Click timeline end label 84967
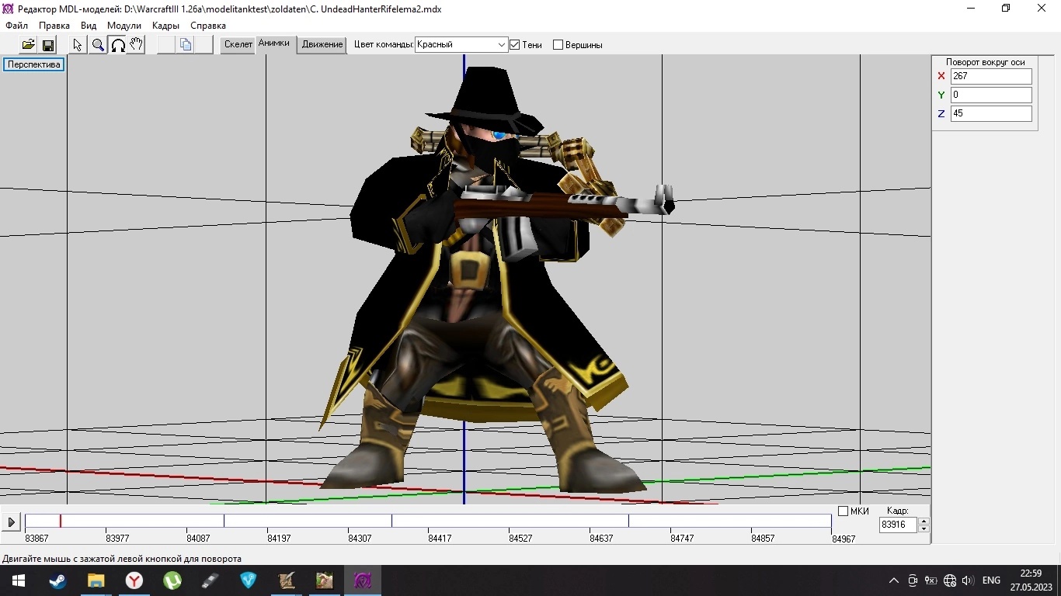The image size is (1061, 596). (844, 539)
